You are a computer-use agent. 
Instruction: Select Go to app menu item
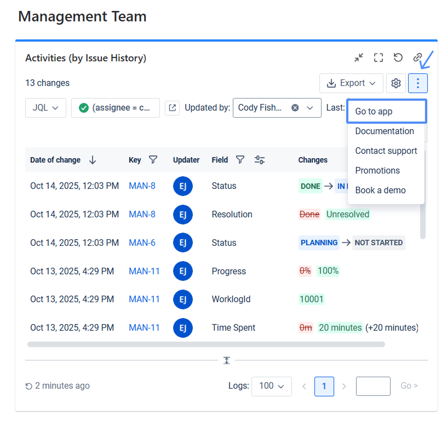tap(386, 111)
